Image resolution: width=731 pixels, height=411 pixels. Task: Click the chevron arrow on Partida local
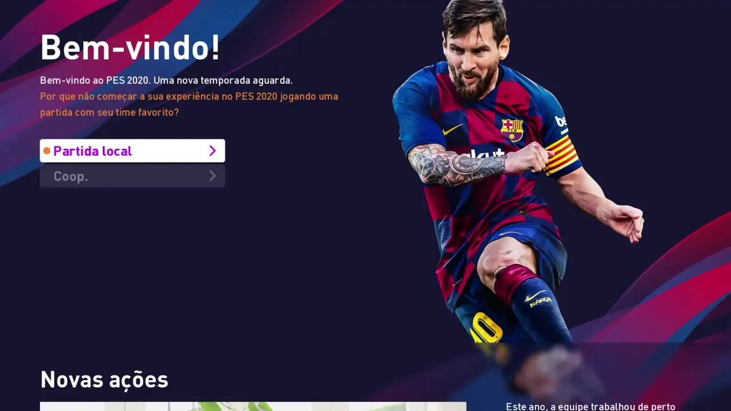coord(212,151)
